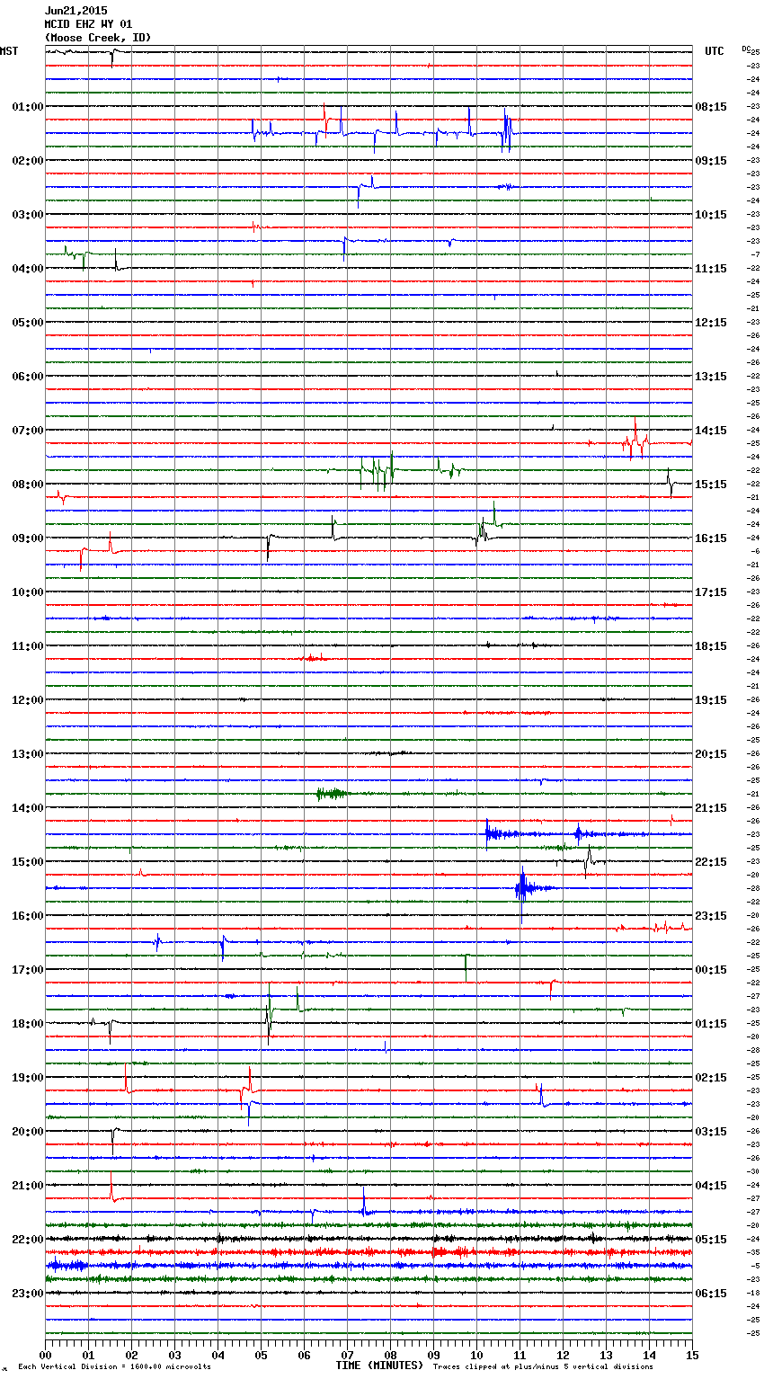Click the "22:15" UTC time label
This screenshot has height=1379, width=764.
[711, 862]
